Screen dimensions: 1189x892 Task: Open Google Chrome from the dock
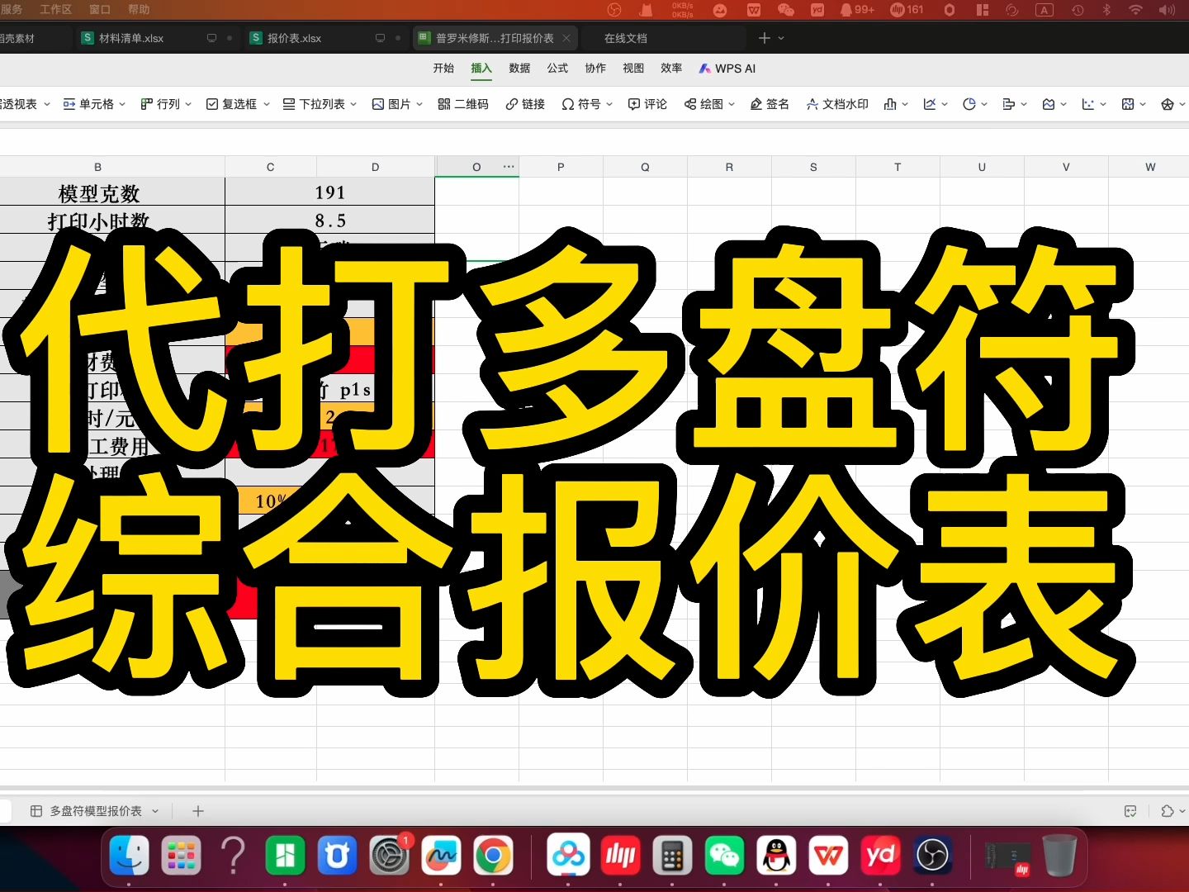[493, 856]
